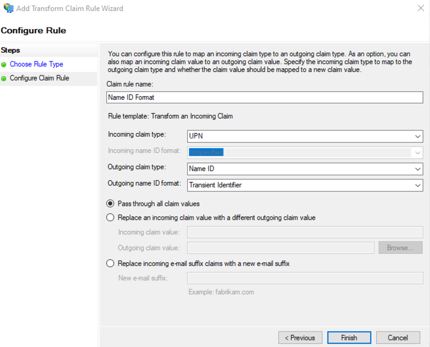Click the green bullet beside Choose Rule Type
Viewport: 430px width, 347px height.
click(4, 65)
